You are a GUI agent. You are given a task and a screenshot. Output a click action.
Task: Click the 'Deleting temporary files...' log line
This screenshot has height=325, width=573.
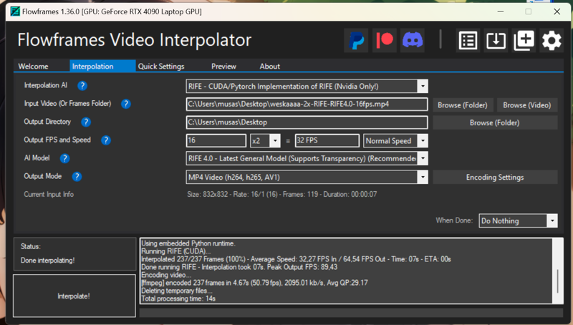[177, 291]
